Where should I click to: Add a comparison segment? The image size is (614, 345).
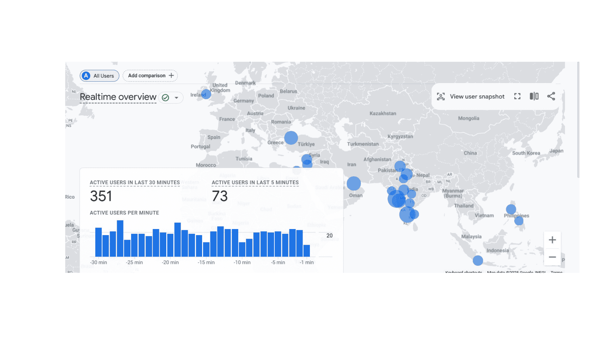pyautogui.click(x=150, y=75)
